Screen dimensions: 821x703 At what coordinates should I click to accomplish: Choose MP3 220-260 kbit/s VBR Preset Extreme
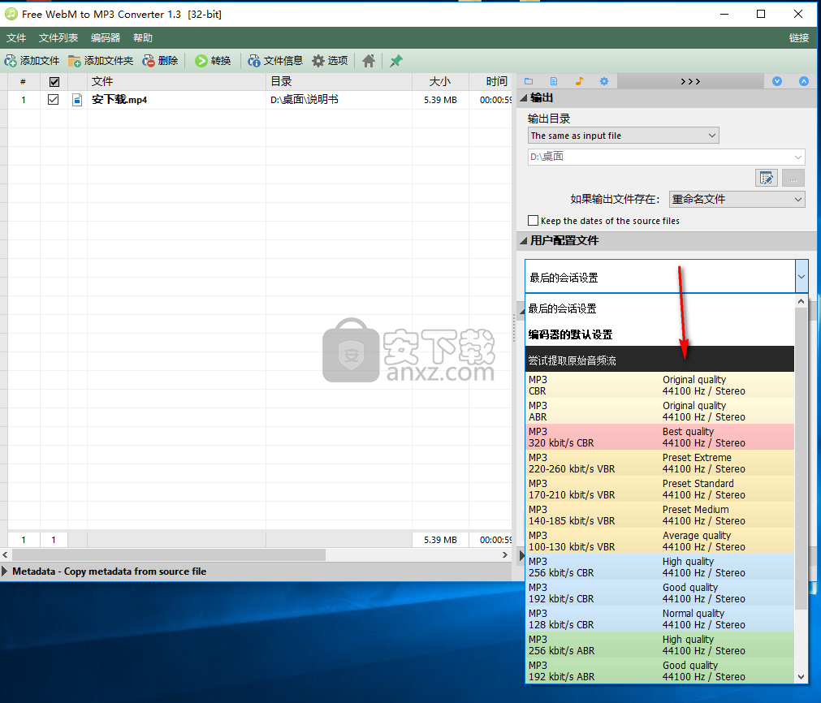pos(659,464)
